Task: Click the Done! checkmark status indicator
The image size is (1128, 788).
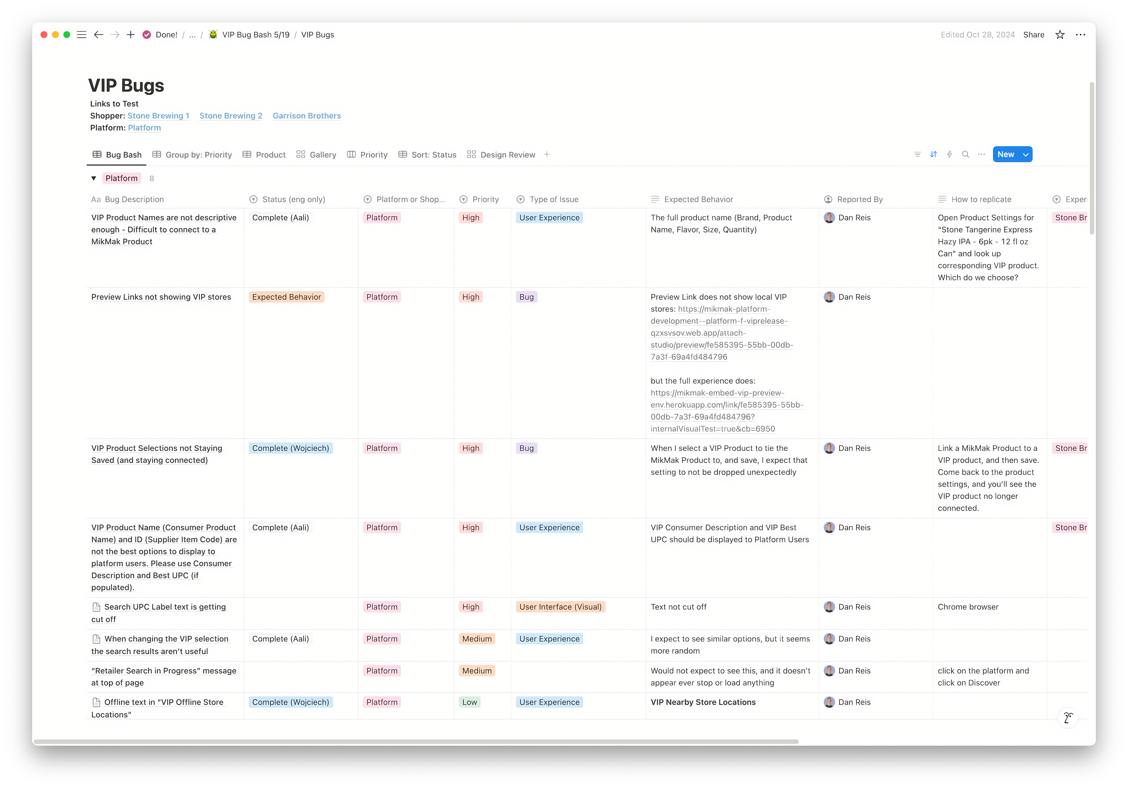Action: tap(147, 34)
